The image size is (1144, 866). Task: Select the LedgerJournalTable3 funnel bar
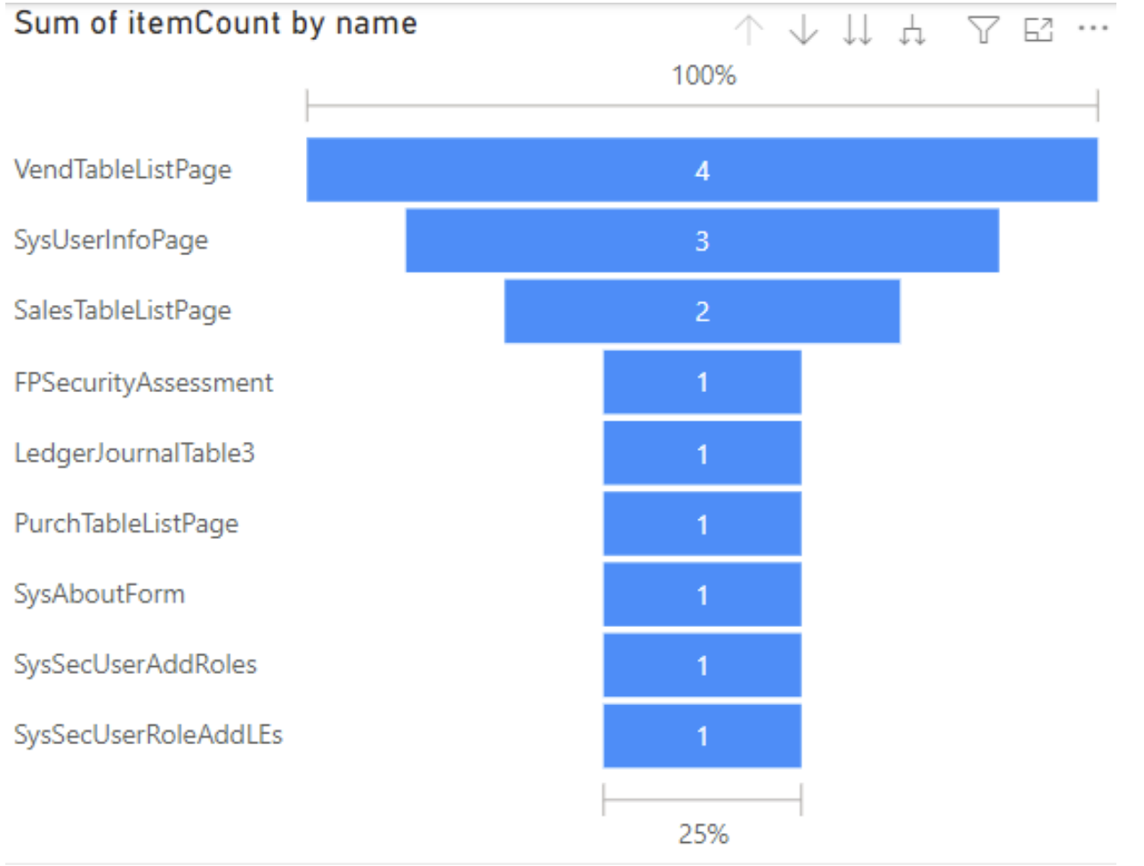pos(702,453)
